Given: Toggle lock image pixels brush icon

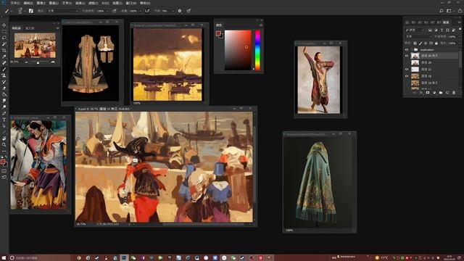Looking at the screenshot, I should point(420,43).
